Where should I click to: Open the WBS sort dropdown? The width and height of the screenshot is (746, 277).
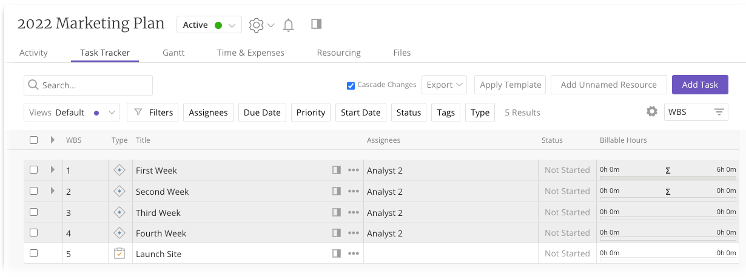[x=696, y=112]
